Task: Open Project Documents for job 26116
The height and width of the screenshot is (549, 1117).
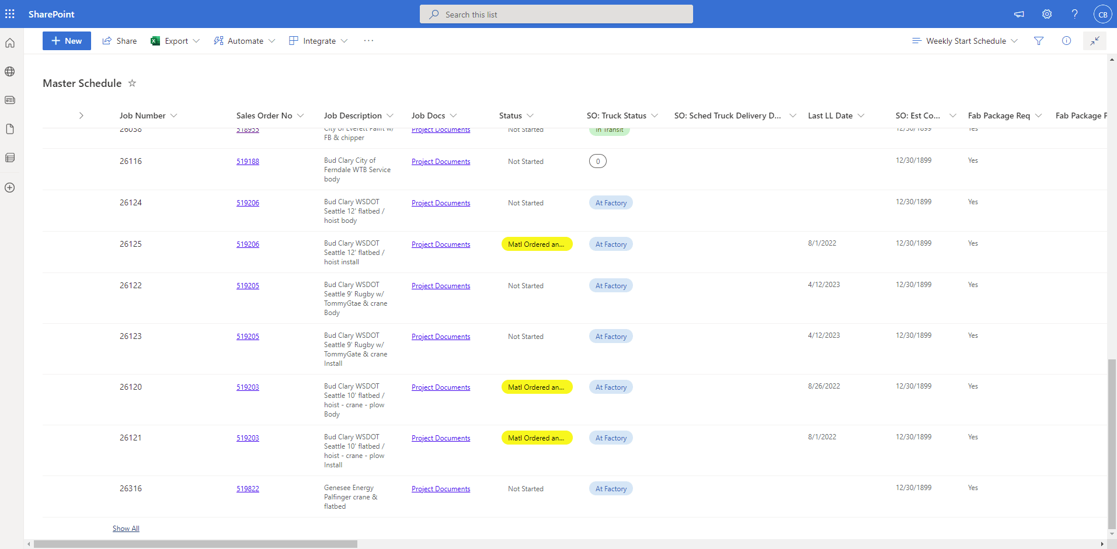Action: pyautogui.click(x=441, y=162)
